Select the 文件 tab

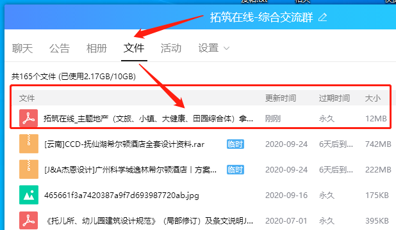(x=134, y=48)
